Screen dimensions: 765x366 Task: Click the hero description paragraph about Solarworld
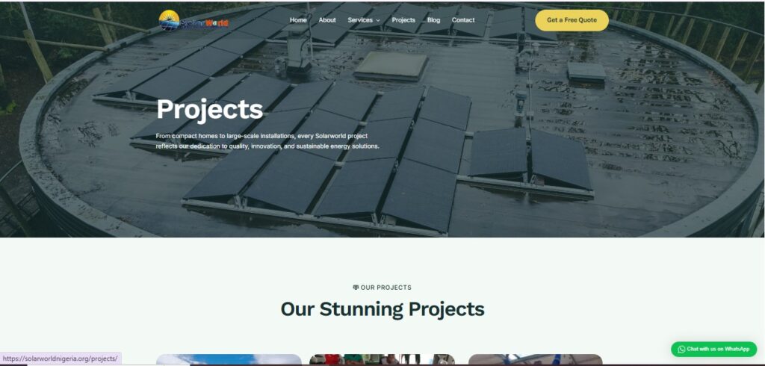(x=267, y=141)
